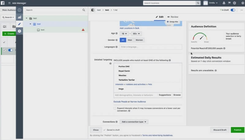Tick the header select-all checkbox

[x=4, y=42]
